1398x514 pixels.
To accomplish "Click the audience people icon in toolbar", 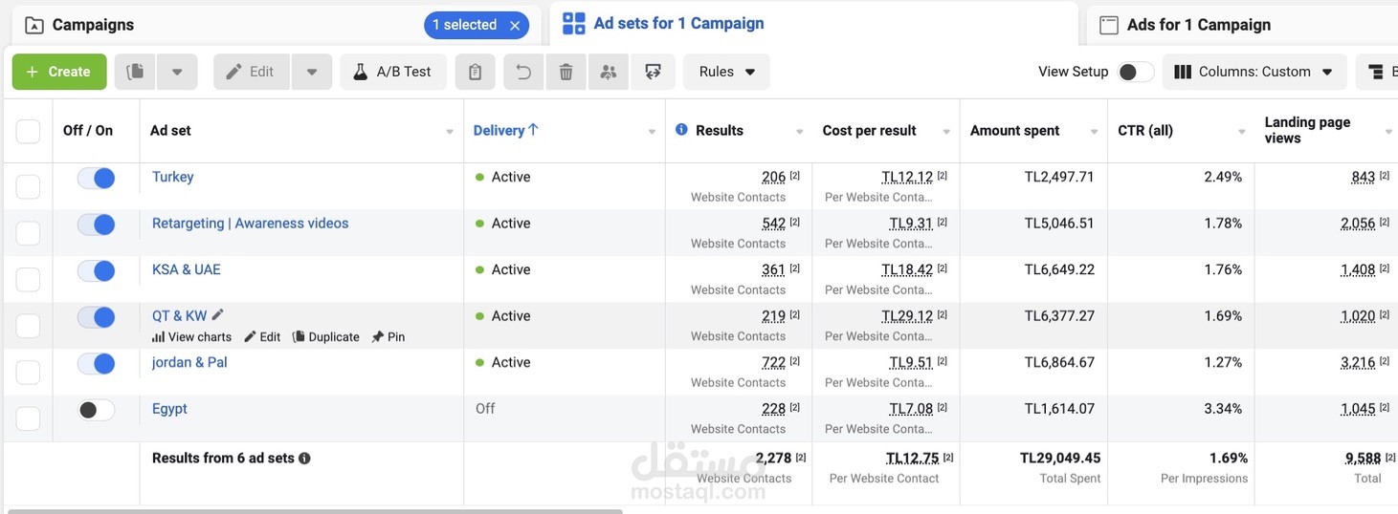I will pos(609,72).
